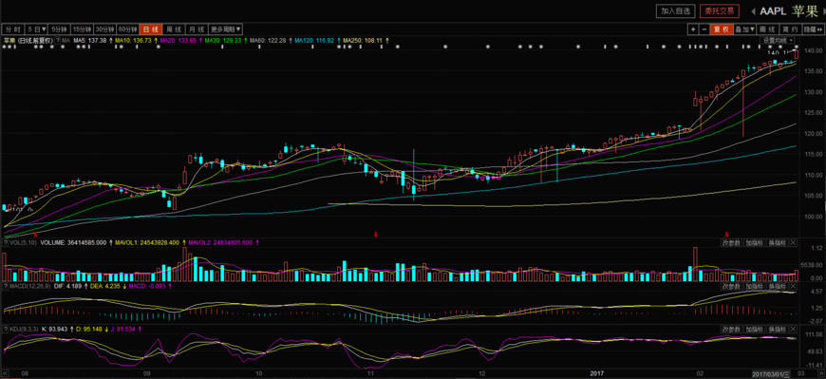Open the 设置均线 moving average settings dropdown
Screen dimensions: 826x379
(x=777, y=40)
